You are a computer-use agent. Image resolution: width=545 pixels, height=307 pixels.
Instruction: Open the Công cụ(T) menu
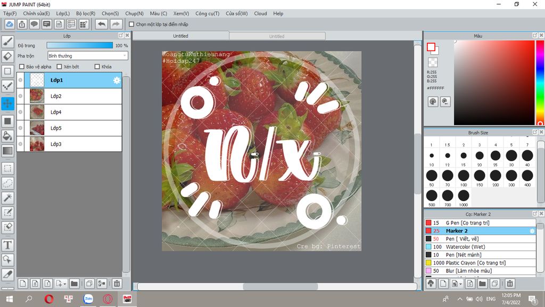(x=207, y=13)
